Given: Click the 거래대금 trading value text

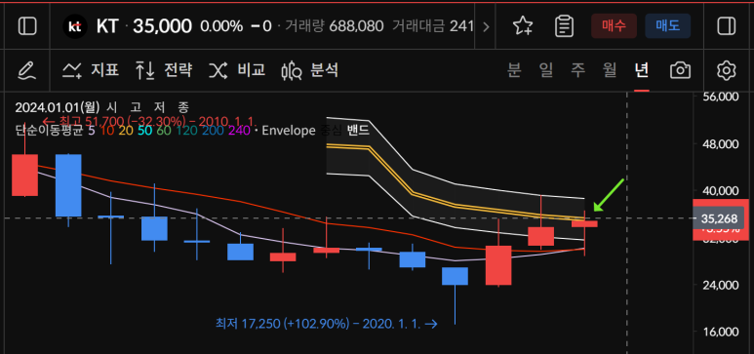Looking at the screenshot, I should [433, 26].
